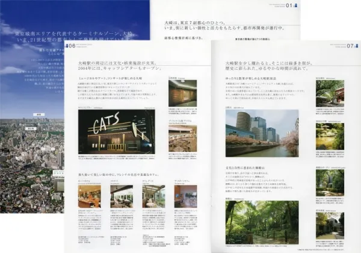This screenshot has width=361, height=253.
Task: Click the first cafe photo with orange counter
Action: 90,196
